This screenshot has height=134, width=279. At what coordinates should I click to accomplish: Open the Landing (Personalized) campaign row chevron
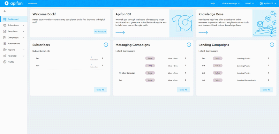269,80
